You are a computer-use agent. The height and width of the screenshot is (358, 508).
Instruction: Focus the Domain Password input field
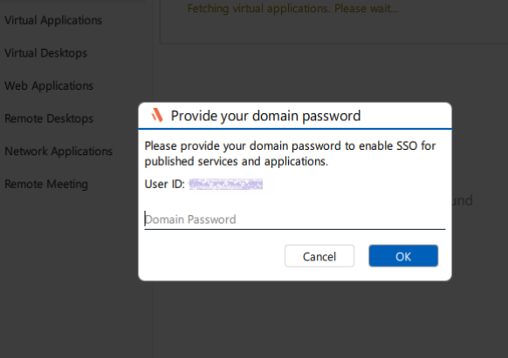[295, 220]
